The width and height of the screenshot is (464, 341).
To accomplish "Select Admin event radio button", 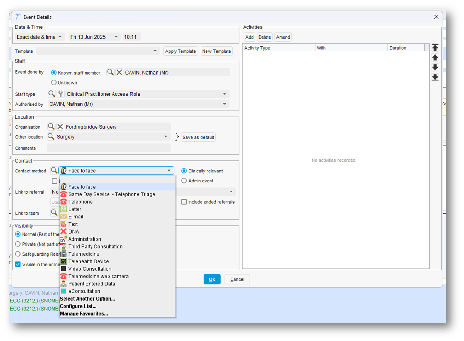I will coord(184,181).
